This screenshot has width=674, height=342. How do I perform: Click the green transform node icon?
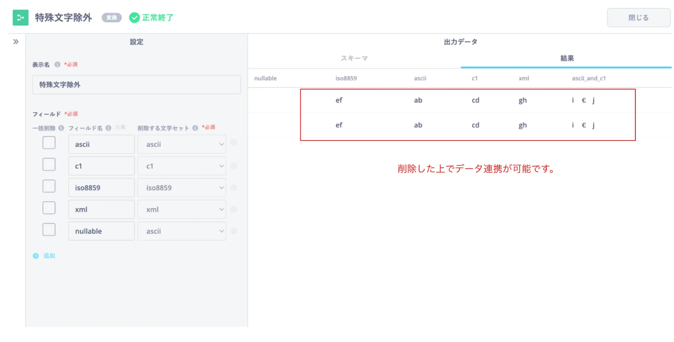(x=20, y=18)
